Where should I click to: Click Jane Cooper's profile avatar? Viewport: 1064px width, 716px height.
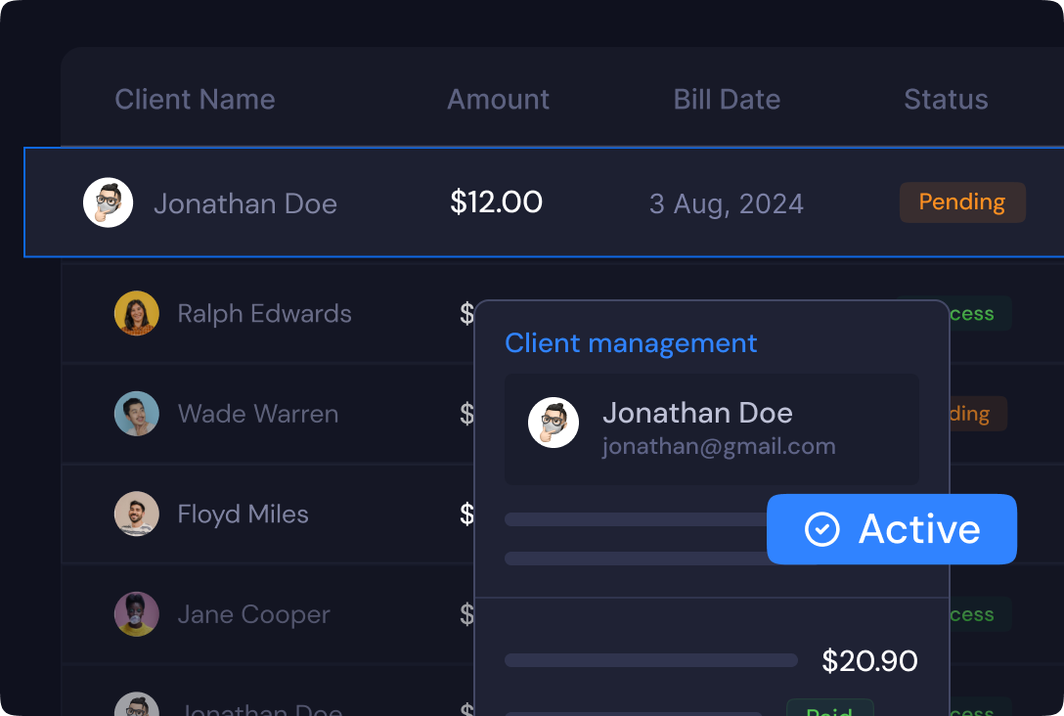136,614
